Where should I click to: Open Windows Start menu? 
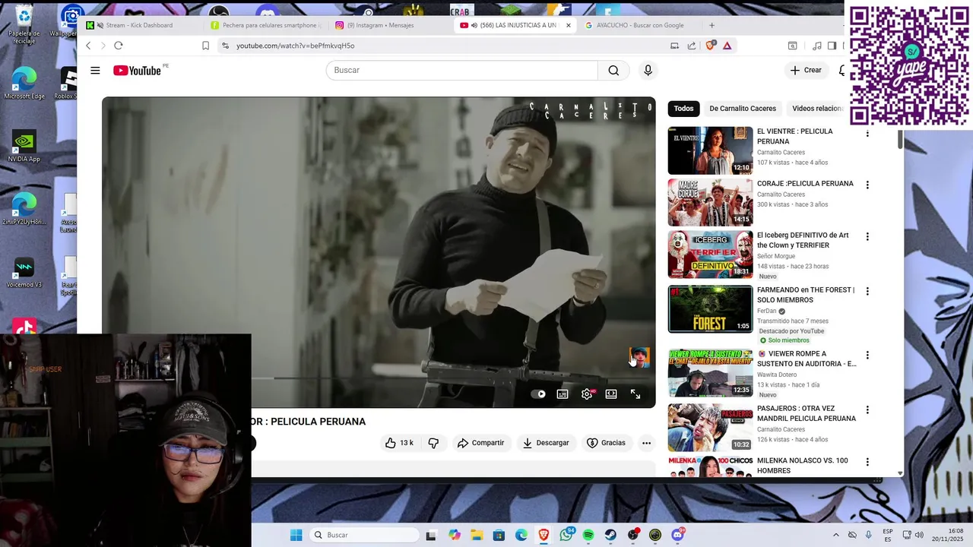pyautogui.click(x=296, y=535)
